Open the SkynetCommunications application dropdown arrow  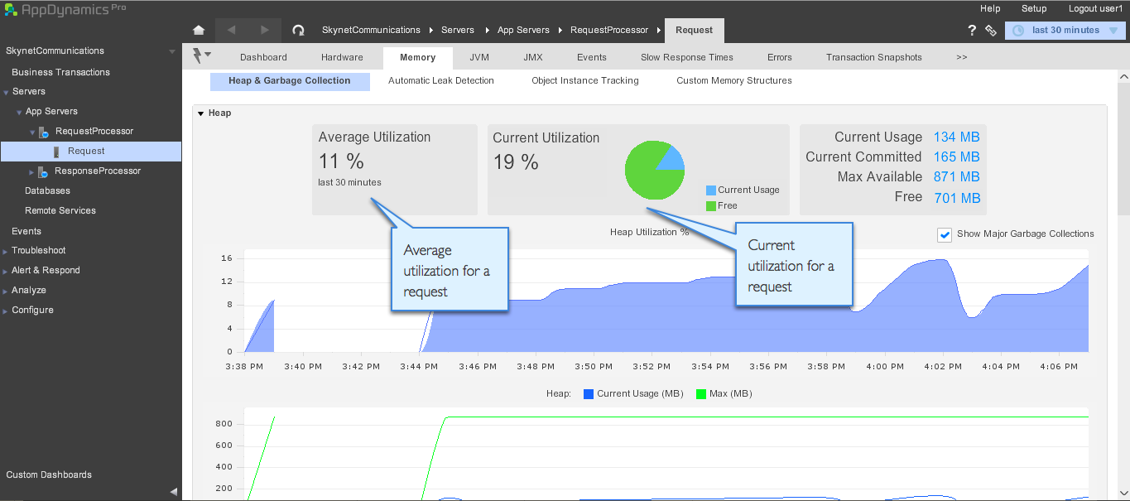(x=172, y=51)
